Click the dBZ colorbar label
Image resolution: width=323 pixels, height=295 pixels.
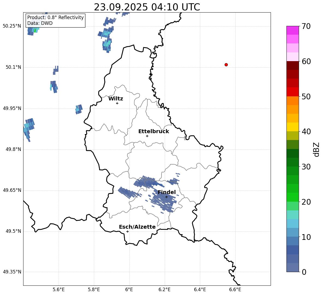point(316,149)
